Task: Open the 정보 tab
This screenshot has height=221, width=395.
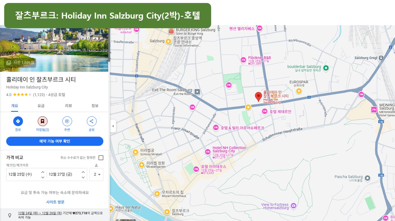Action: pyautogui.click(x=95, y=106)
